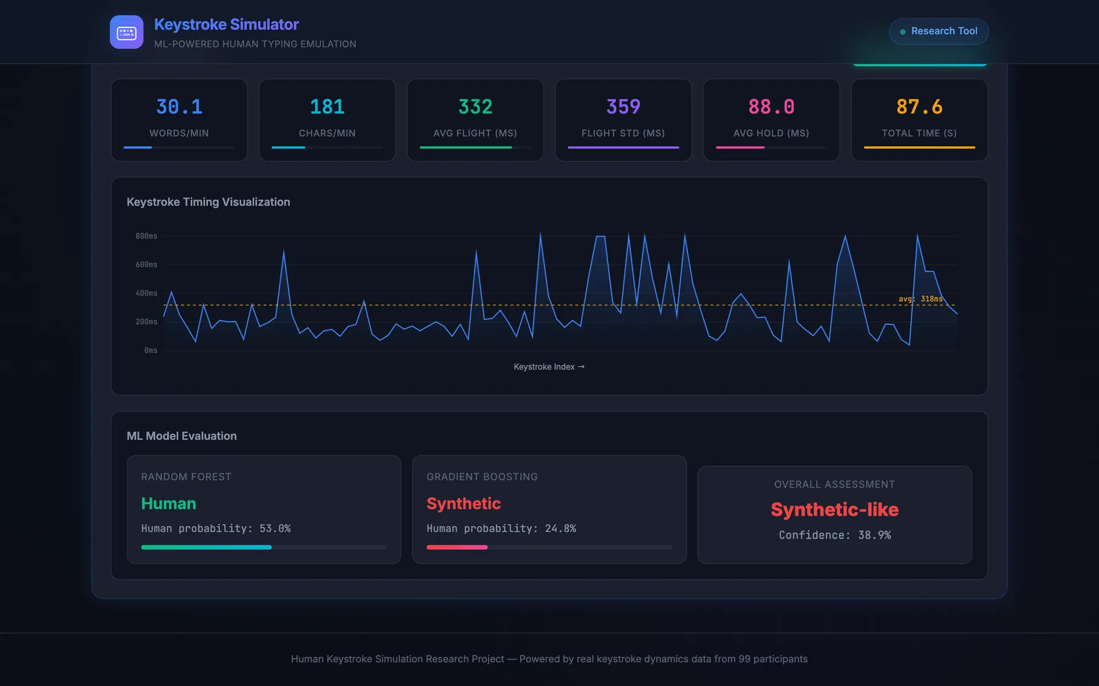Click the Synthetic-like assessment result
This screenshot has height=686, width=1099.
tap(835, 510)
